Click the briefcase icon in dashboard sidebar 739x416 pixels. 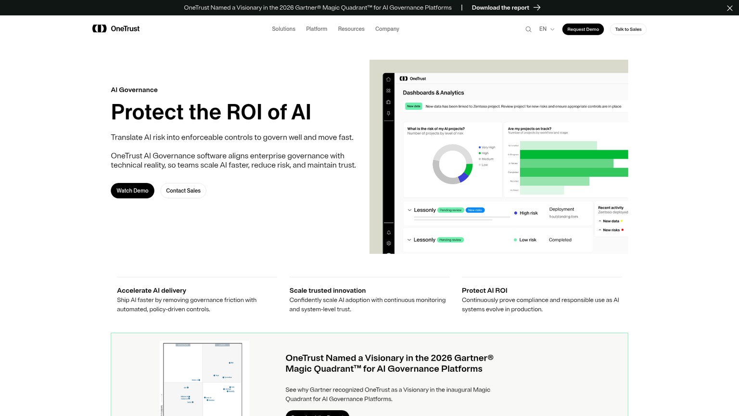(x=388, y=102)
